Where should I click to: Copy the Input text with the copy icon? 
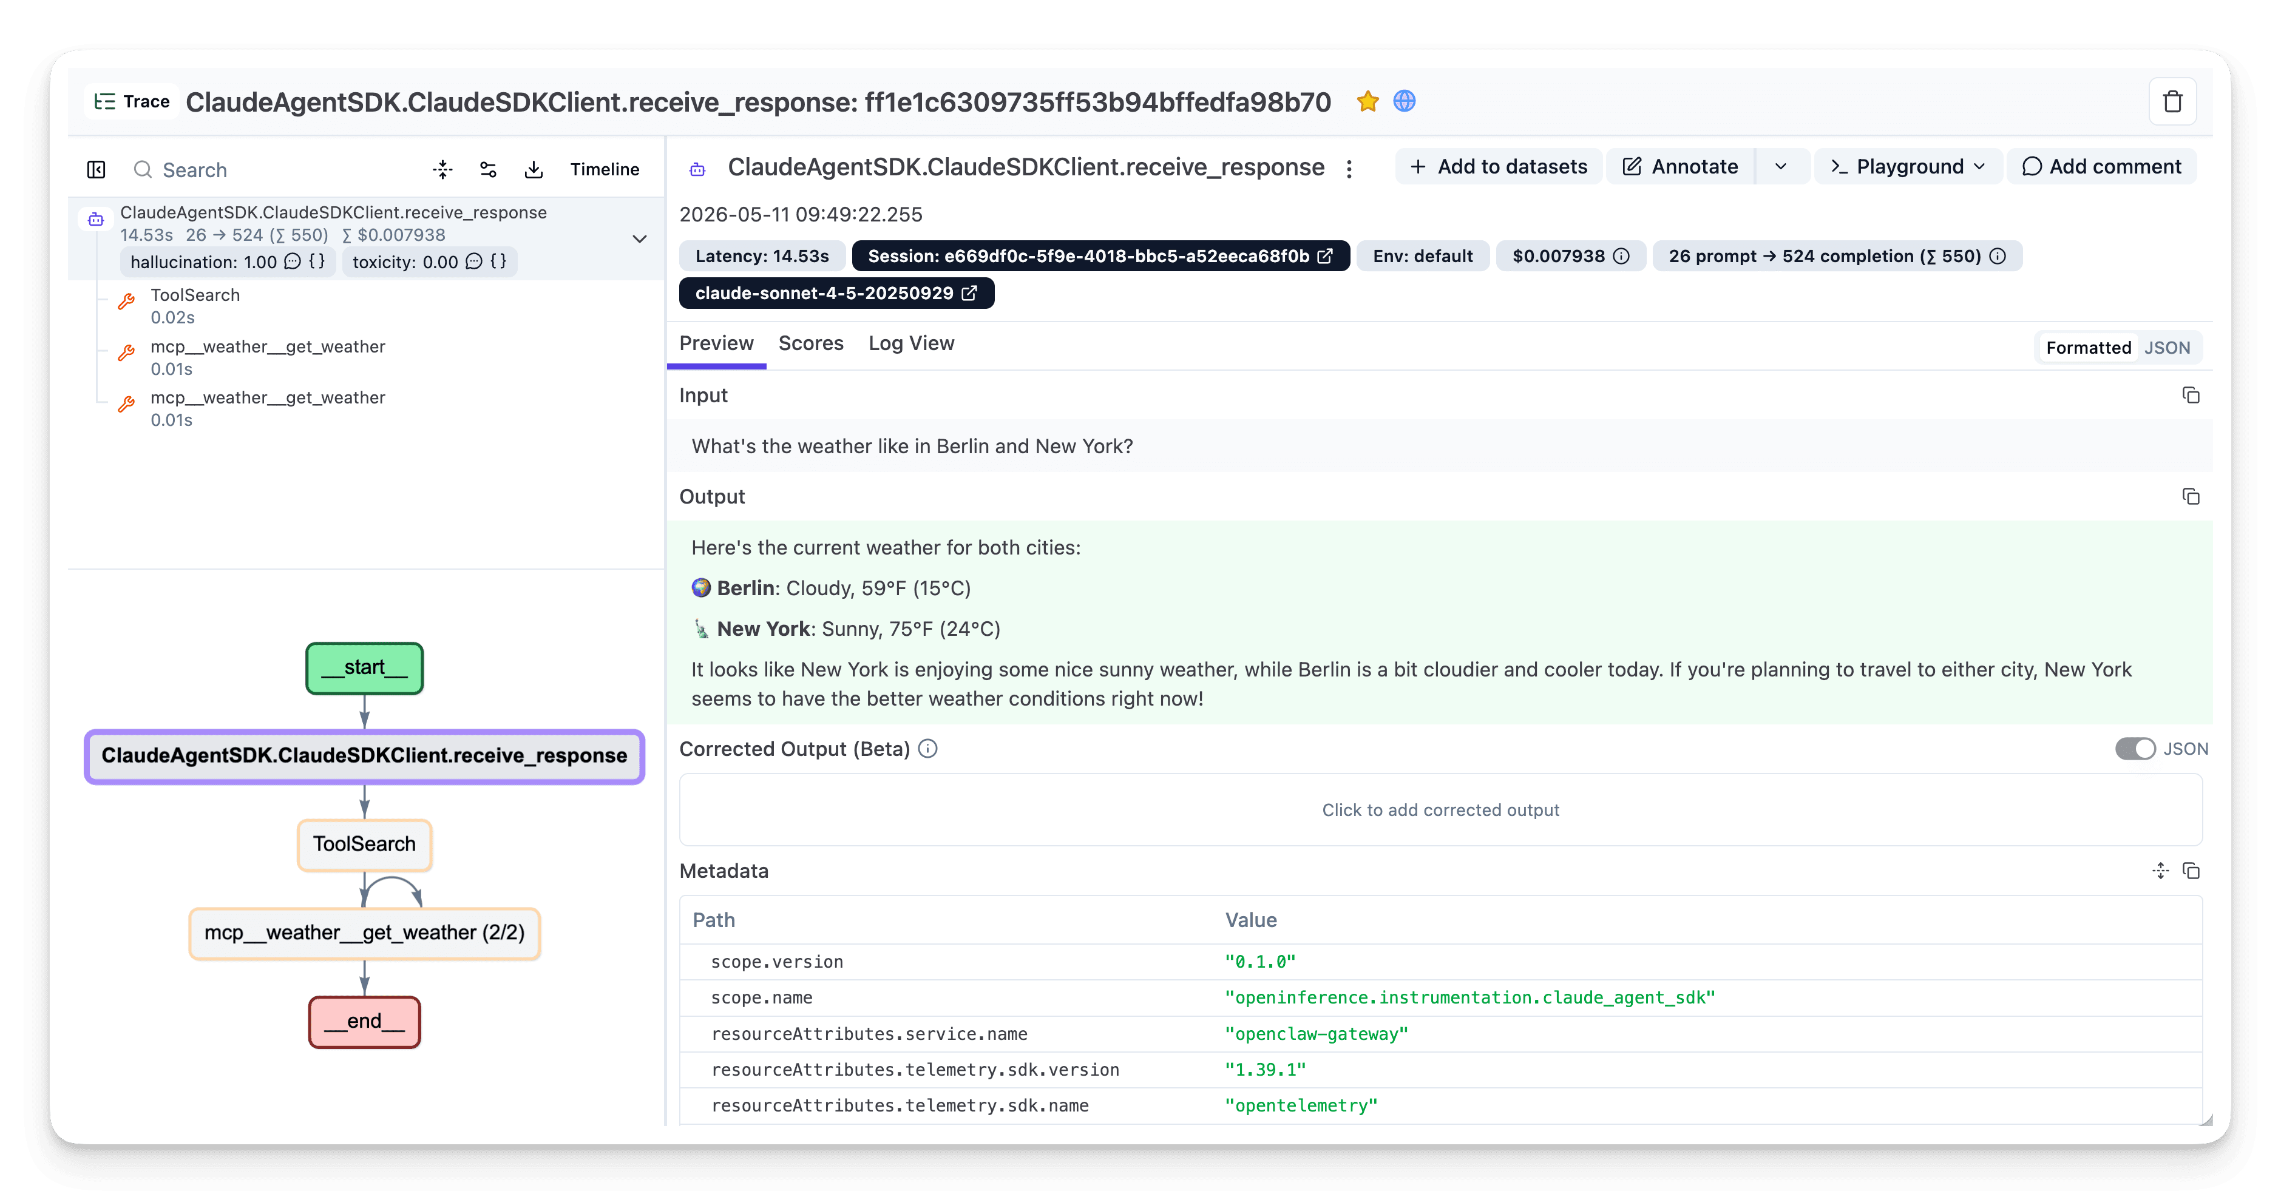tap(2191, 396)
